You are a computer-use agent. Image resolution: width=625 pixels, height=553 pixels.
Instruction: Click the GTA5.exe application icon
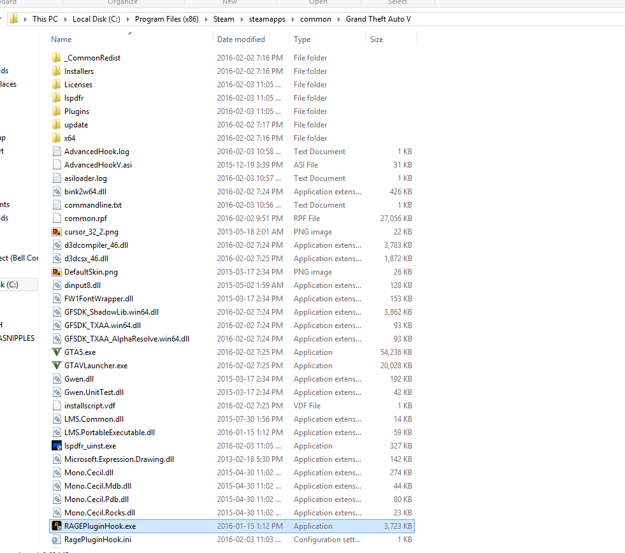57,352
